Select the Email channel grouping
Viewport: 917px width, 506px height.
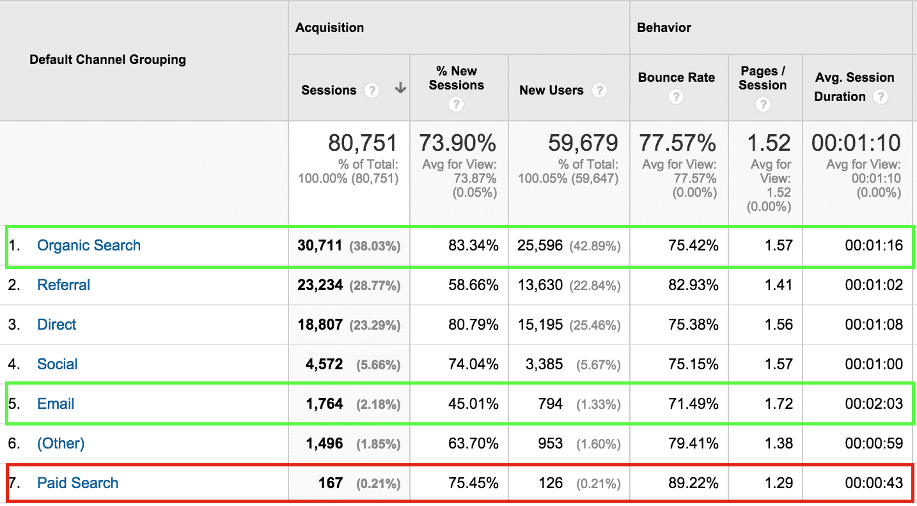56,404
